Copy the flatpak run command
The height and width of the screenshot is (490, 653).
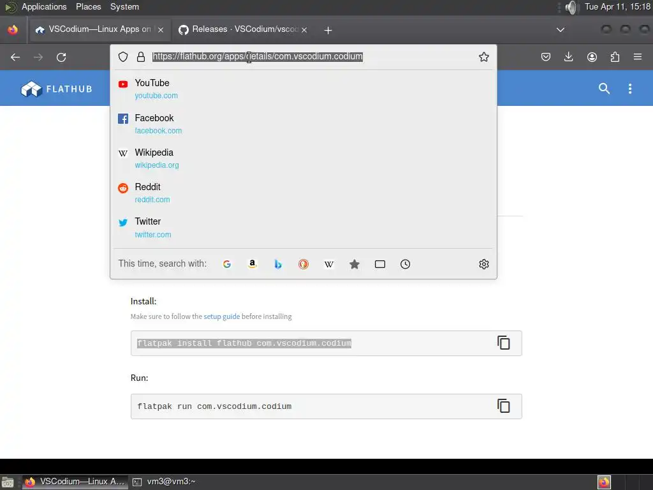point(504,406)
